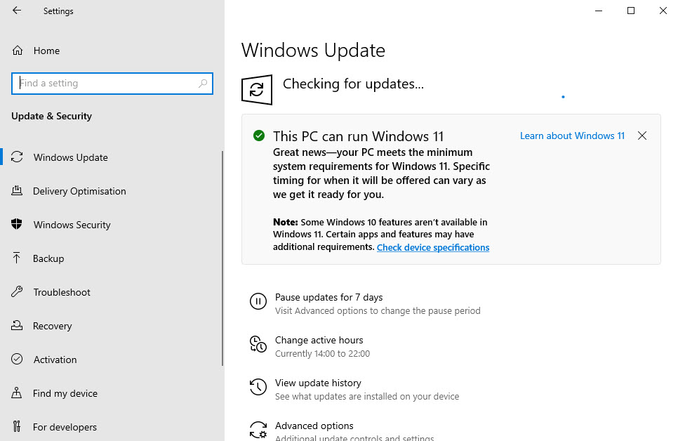Click the history clock icon for update history
678x441 pixels.
click(258, 387)
